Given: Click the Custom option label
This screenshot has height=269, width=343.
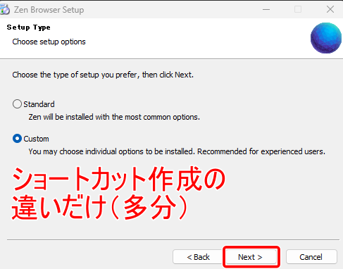Looking at the screenshot, I should click(x=36, y=139).
